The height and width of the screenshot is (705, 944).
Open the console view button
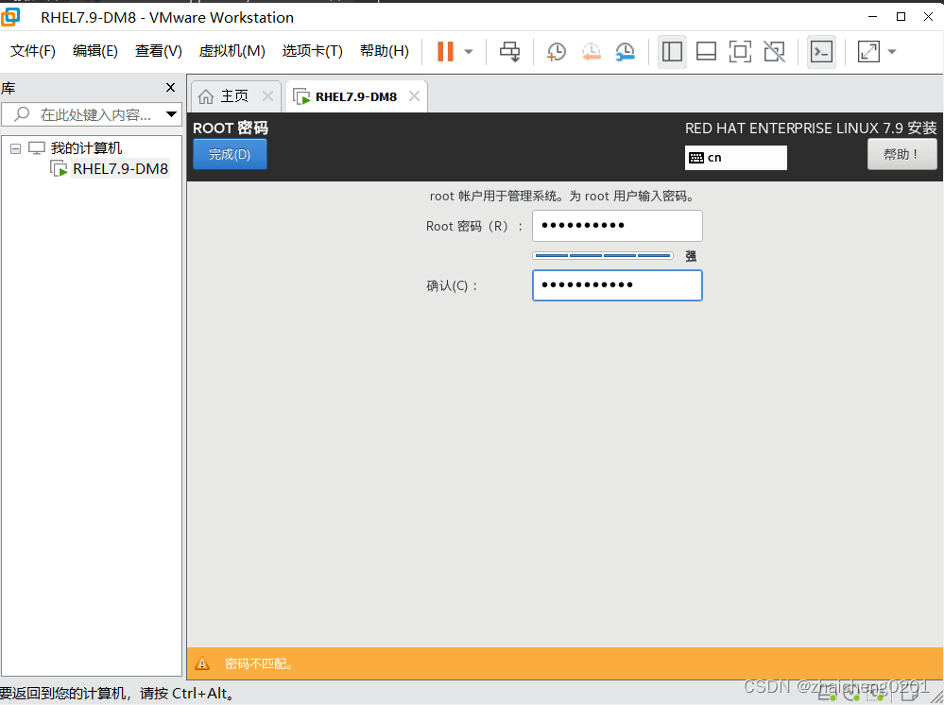[821, 52]
